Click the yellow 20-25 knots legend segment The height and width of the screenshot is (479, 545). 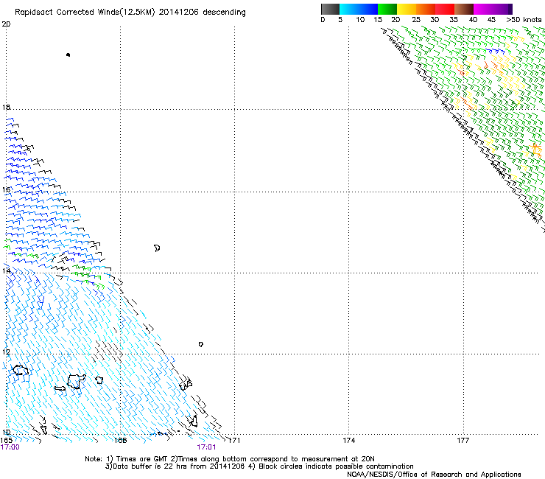407,9
